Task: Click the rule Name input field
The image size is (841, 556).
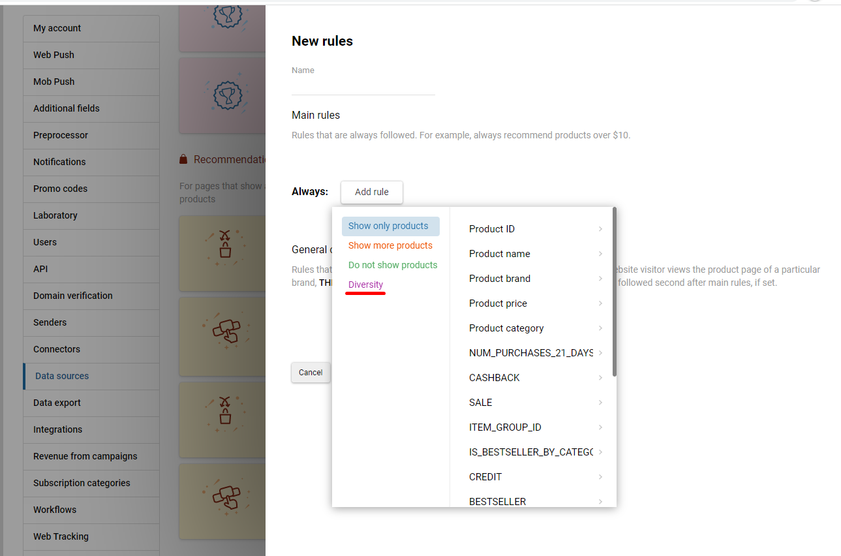Action: click(363, 86)
